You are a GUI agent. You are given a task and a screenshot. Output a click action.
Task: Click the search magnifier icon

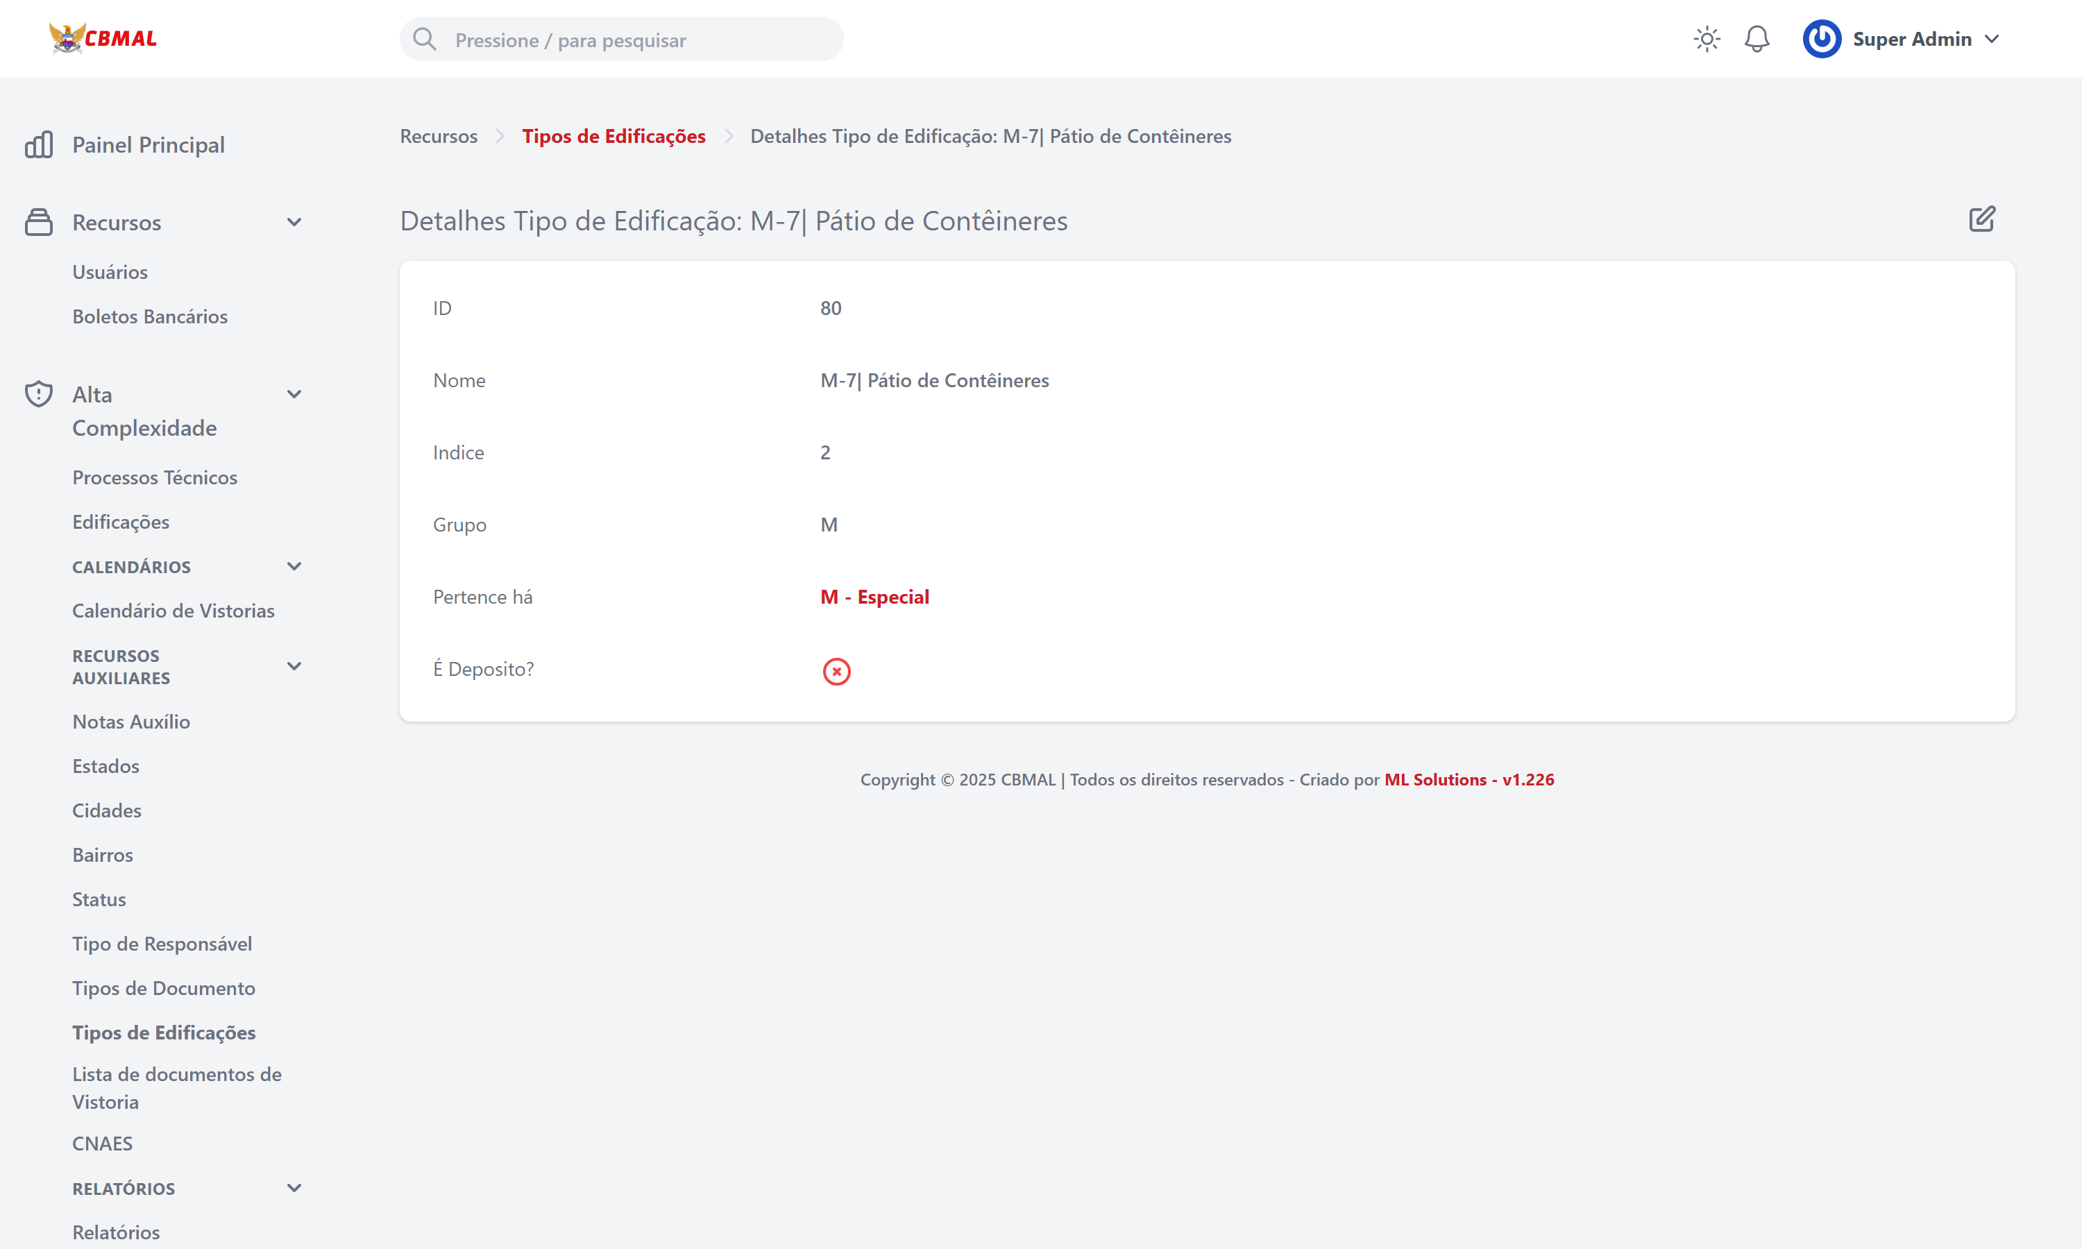pos(425,40)
